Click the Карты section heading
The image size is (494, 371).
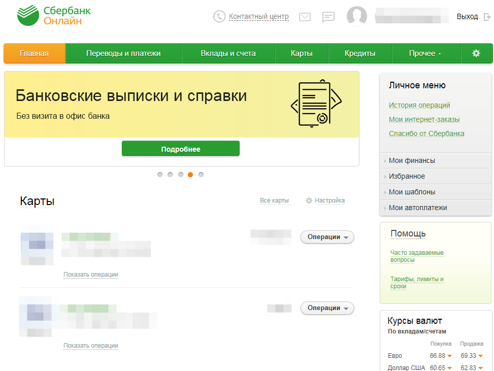click(x=37, y=201)
